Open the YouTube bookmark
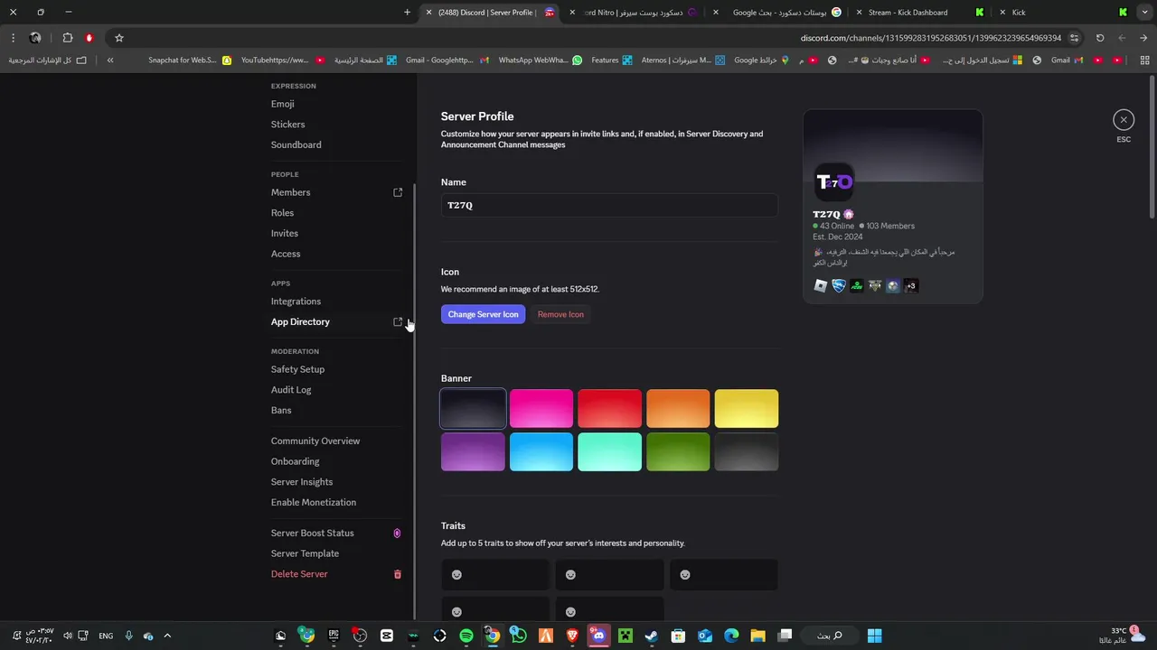Image resolution: width=1157 pixels, height=650 pixels. 282,60
